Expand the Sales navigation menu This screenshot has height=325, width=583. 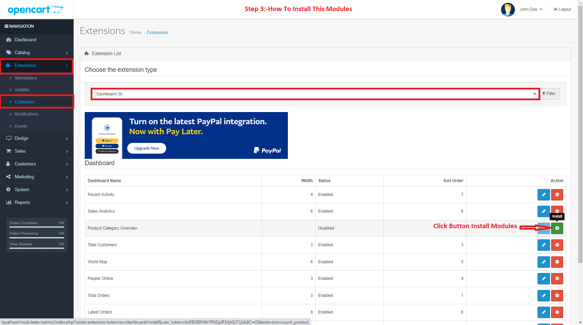tap(36, 151)
